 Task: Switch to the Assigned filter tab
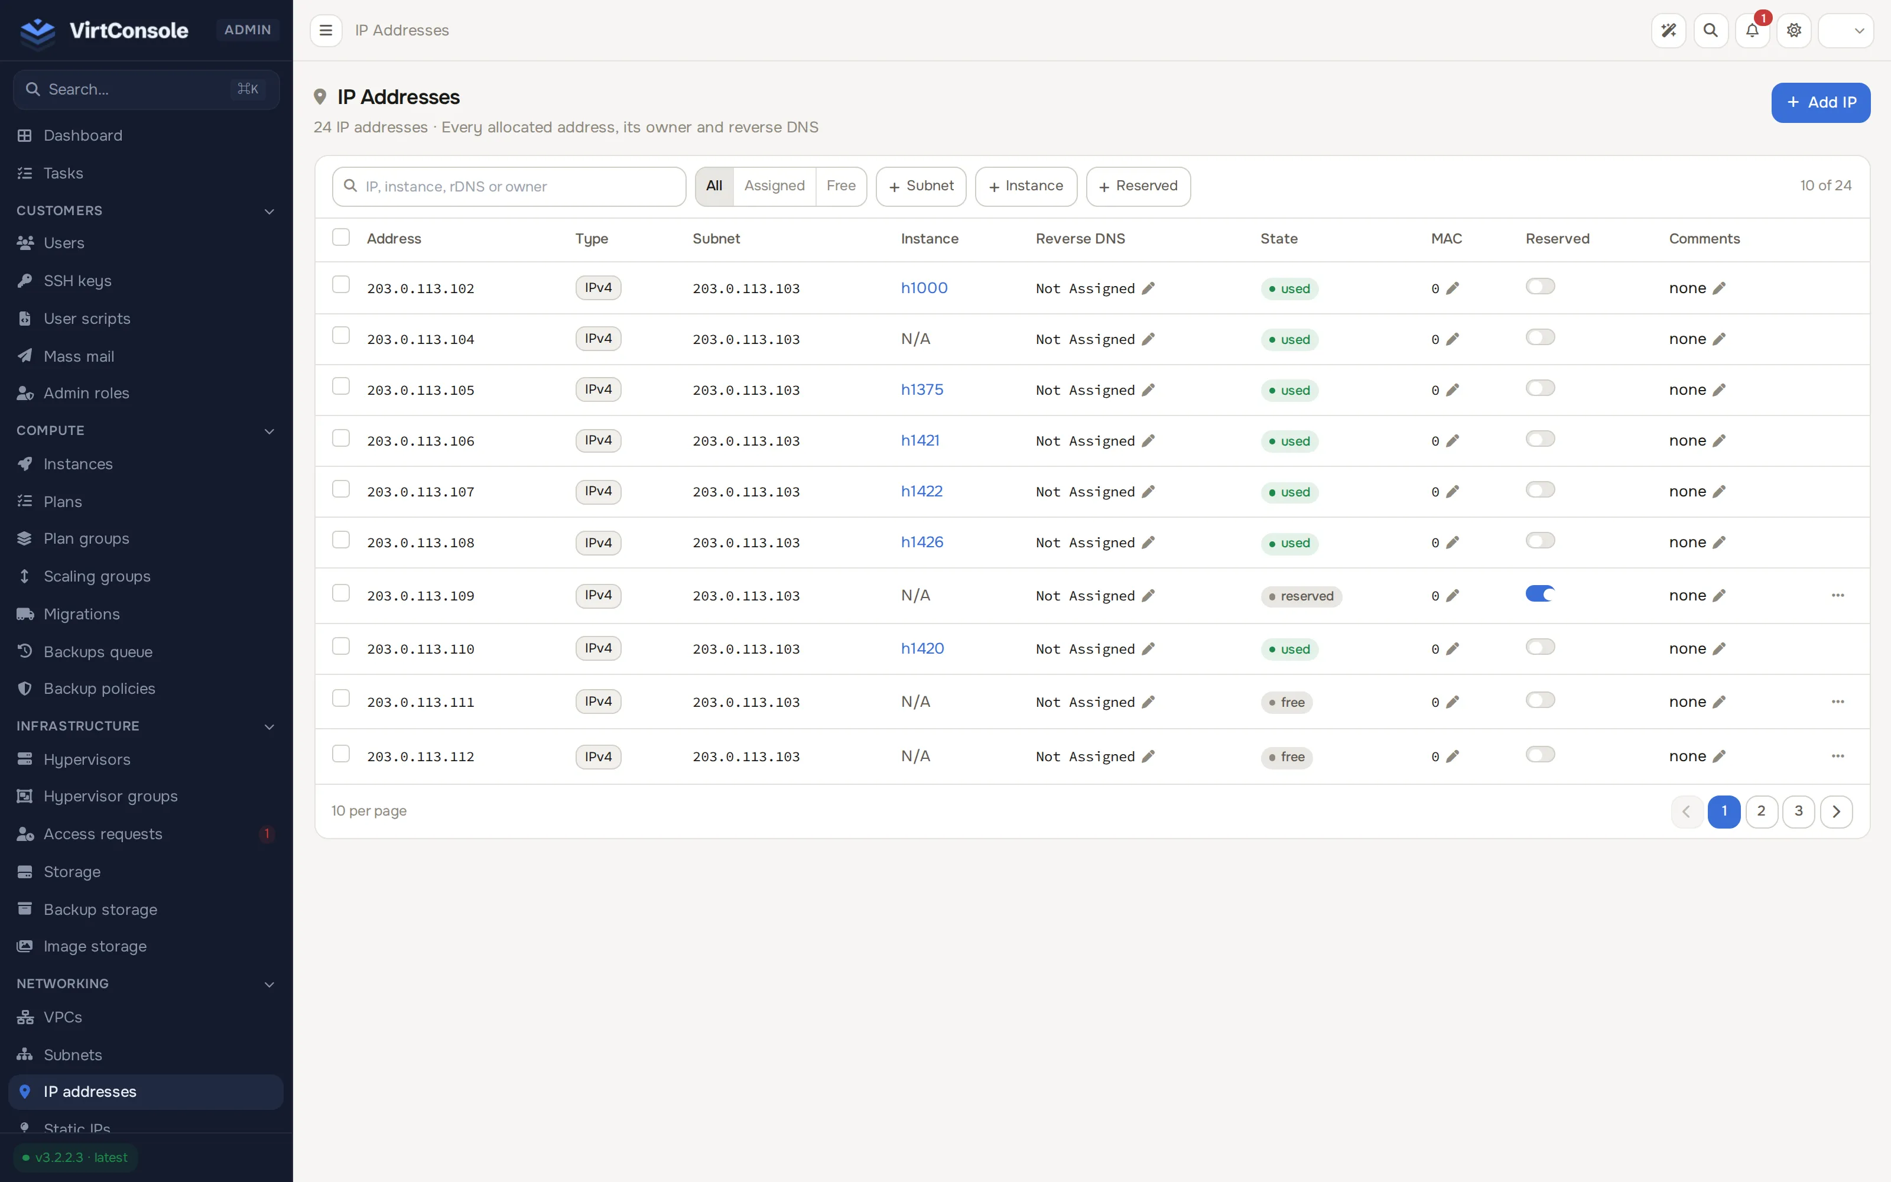(774, 186)
